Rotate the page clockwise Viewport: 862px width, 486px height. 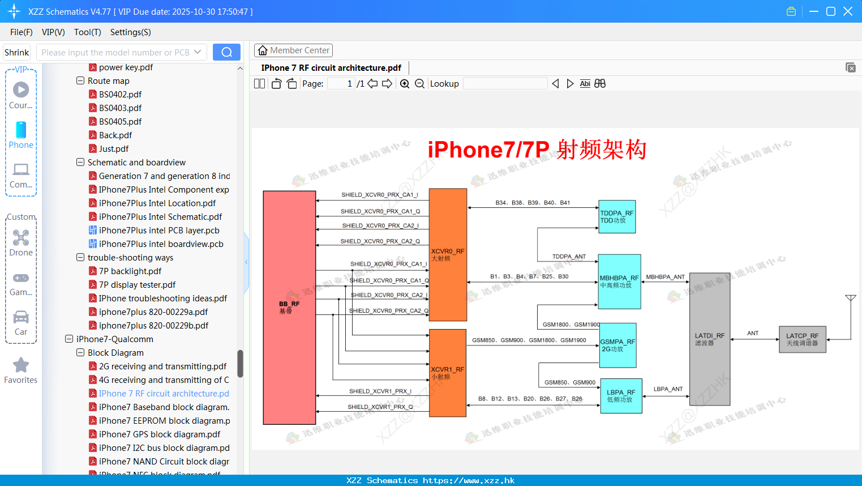291,84
